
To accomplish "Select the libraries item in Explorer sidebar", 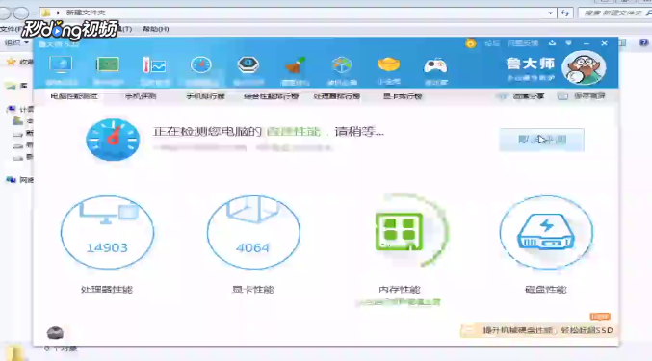I will 15,86.
